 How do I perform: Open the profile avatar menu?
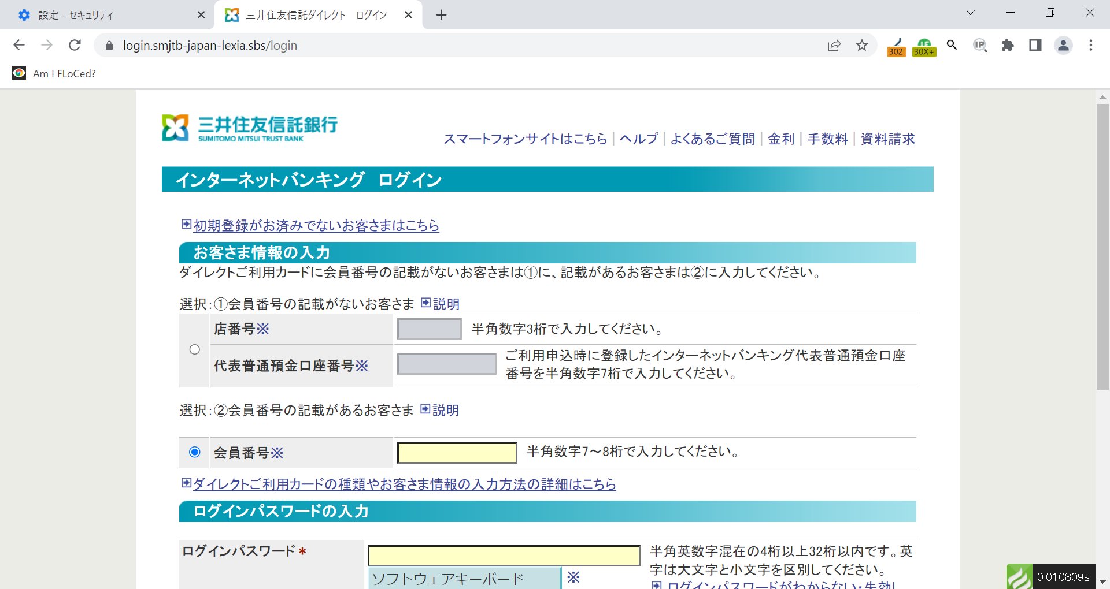tap(1063, 45)
